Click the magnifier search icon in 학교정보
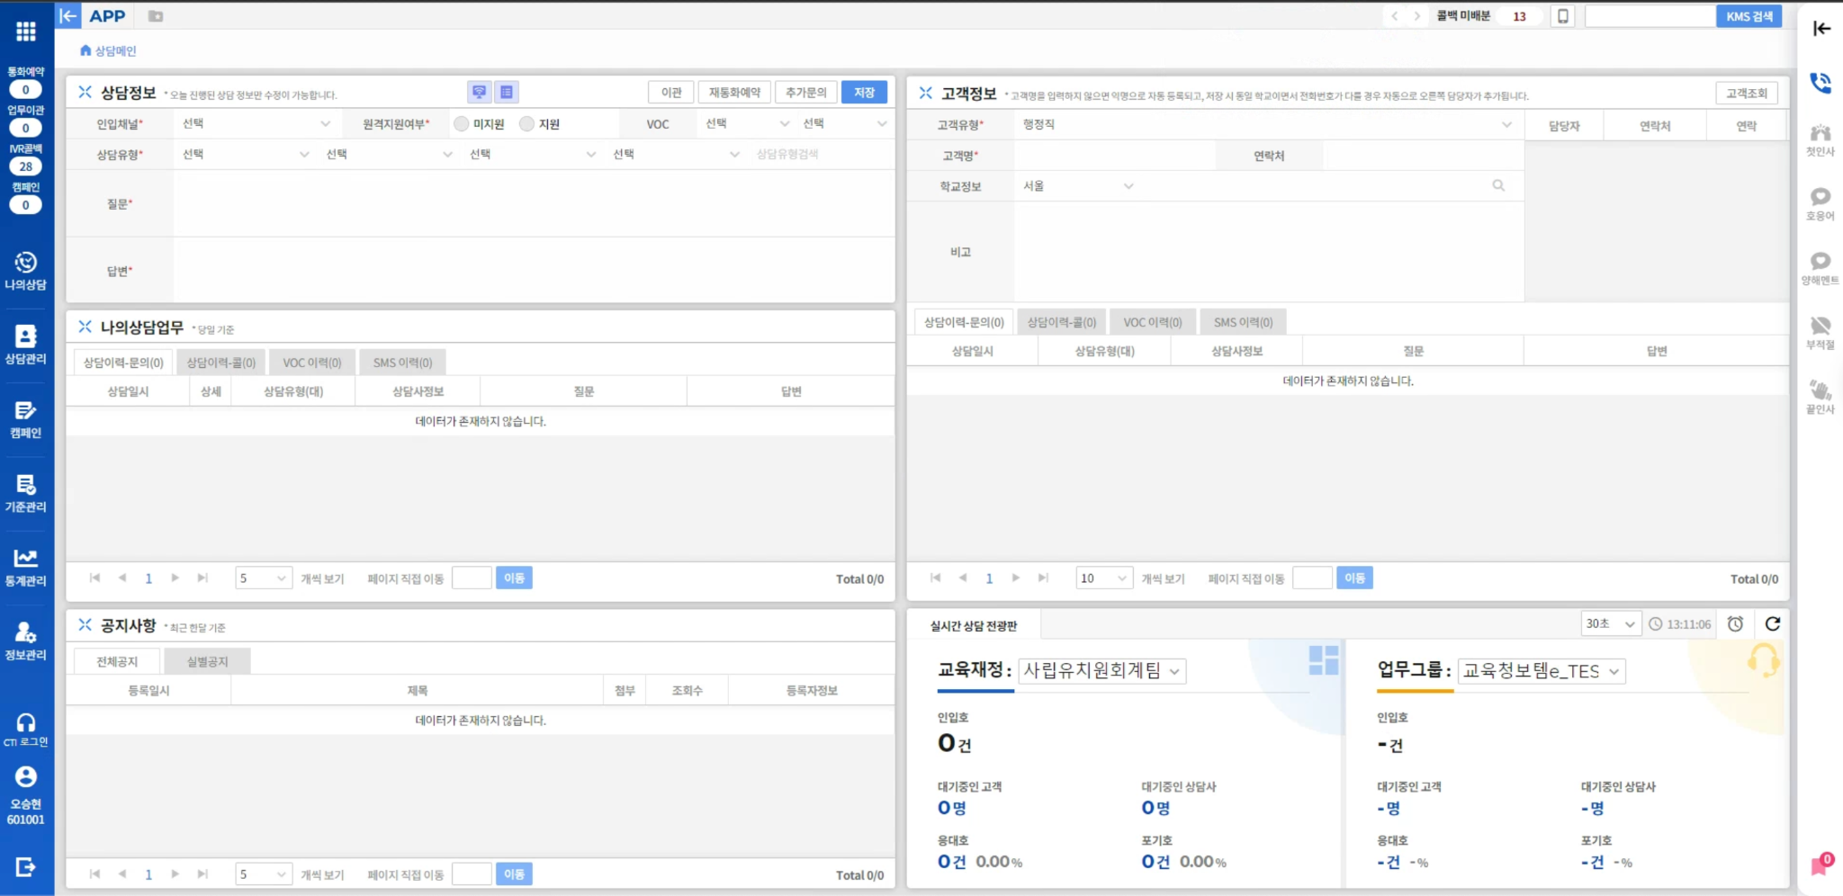1843x896 pixels. tap(1498, 185)
